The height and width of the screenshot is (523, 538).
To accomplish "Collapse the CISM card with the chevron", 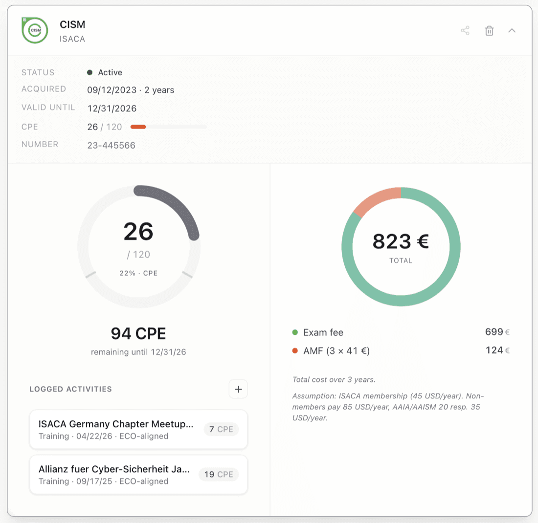I will (512, 30).
